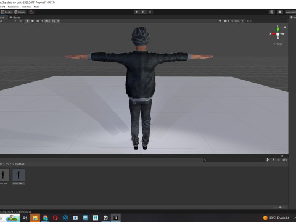The image size is (296, 222).
Task: Click the green Y axis of the orientation gizmo
Action: 277,29
